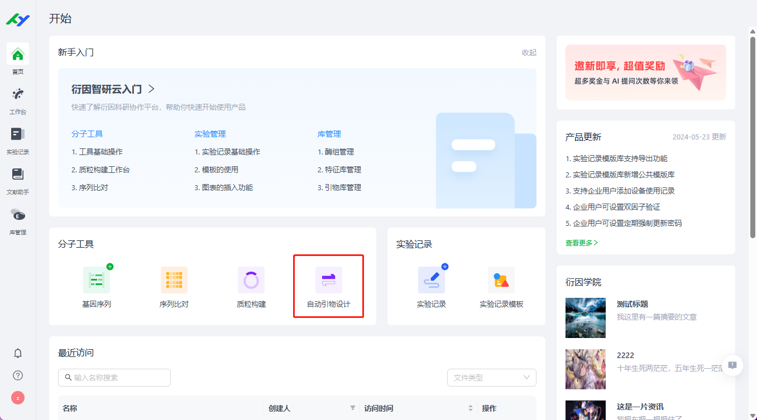Collapse the 新手入门 section via 收起
The width and height of the screenshot is (757, 420).
528,52
